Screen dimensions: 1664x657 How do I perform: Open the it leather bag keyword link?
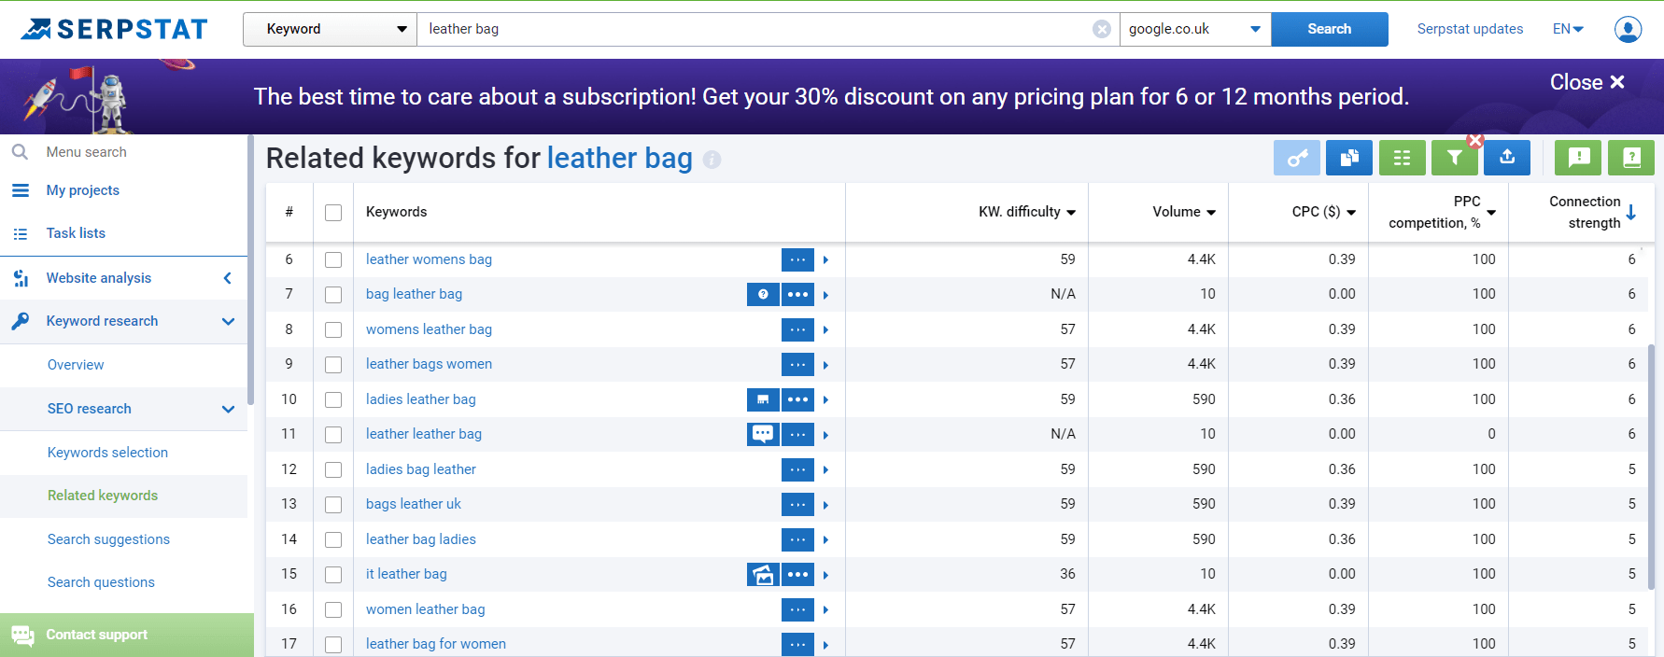pyautogui.click(x=406, y=574)
